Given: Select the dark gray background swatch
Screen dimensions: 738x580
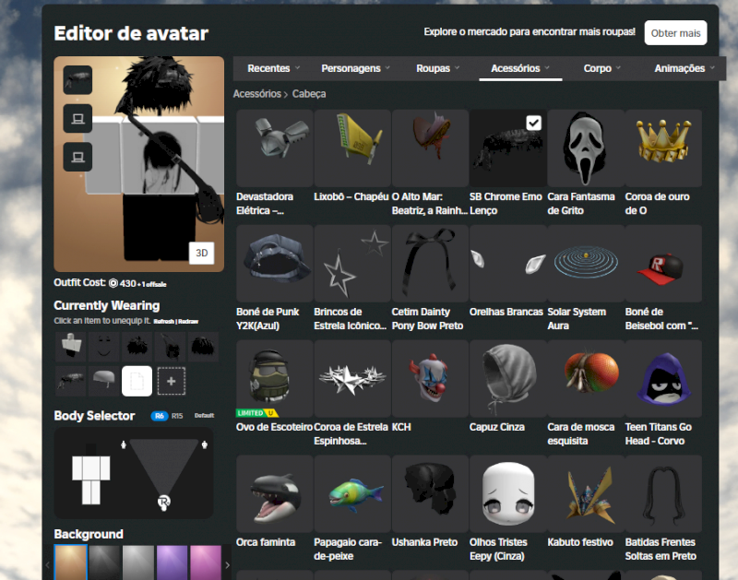Looking at the screenshot, I should [104, 562].
